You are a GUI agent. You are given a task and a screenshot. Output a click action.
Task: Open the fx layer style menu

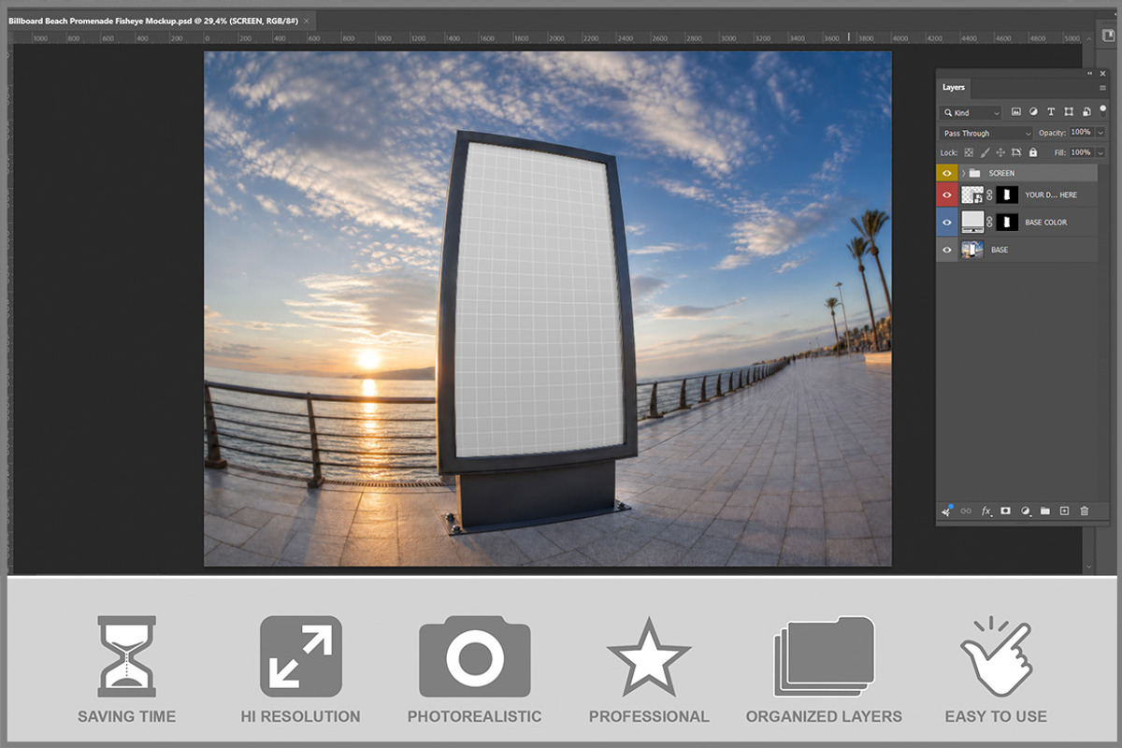coord(985,511)
